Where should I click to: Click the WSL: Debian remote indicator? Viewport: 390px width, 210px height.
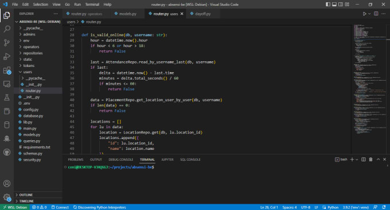(15, 207)
